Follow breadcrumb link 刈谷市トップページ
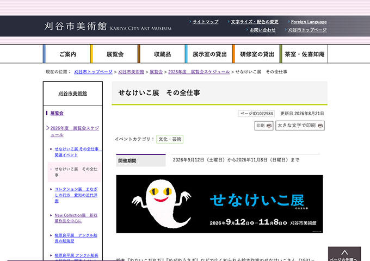 (93, 72)
